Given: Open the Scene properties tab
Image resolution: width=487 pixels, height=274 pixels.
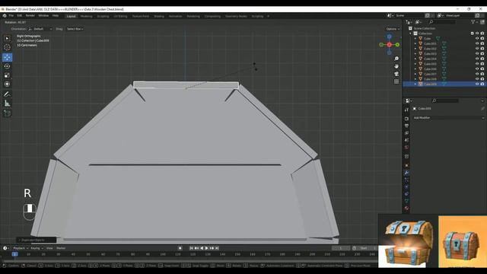Looking at the screenshot, I should (406, 140).
